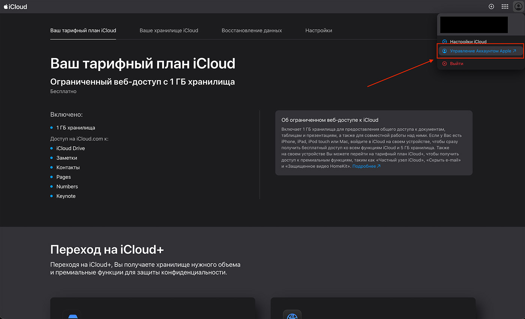525x319 pixels.
Task: Open the plus create-new icon
Action: click(491, 7)
